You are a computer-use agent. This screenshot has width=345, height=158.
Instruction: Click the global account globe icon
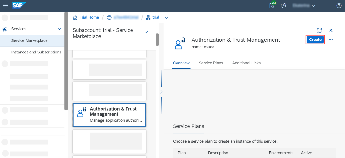click(109, 18)
